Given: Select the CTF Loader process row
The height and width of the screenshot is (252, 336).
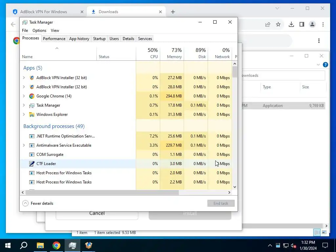Looking at the screenshot, I should 126,164.
